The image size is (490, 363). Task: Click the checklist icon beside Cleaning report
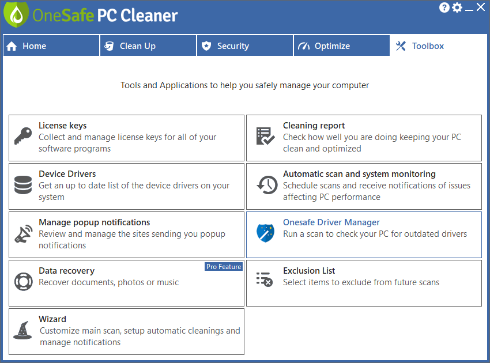[265, 136]
